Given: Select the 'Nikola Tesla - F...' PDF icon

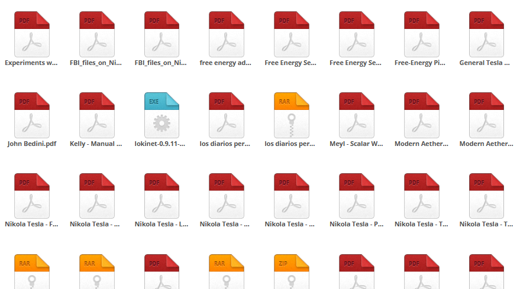Looking at the screenshot, I should pyautogui.click(x=31, y=196).
